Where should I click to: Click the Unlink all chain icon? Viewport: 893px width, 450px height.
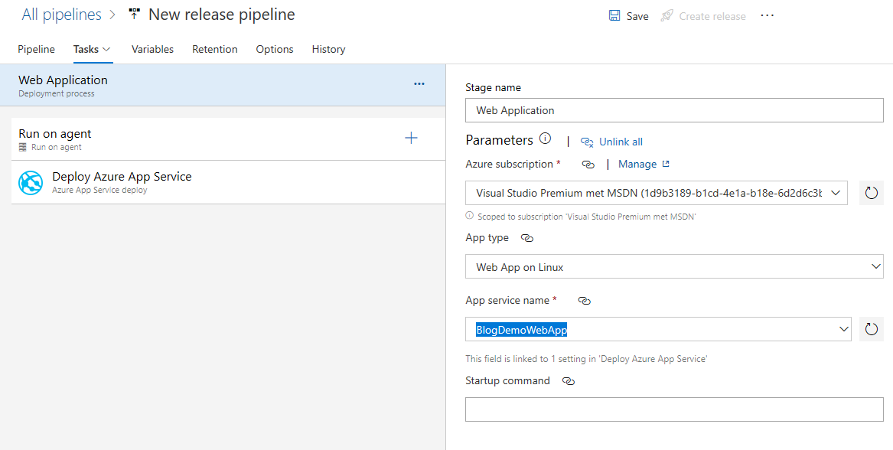(586, 142)
